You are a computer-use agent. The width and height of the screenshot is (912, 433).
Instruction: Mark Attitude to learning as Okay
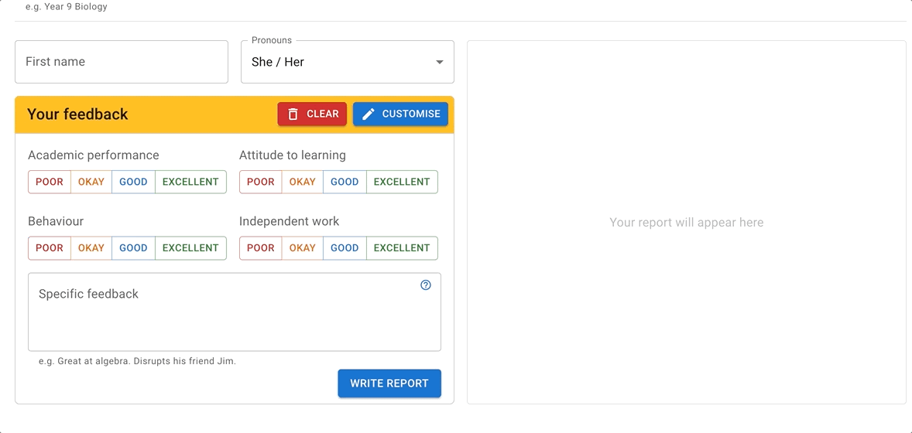click(x=303, y=182)
